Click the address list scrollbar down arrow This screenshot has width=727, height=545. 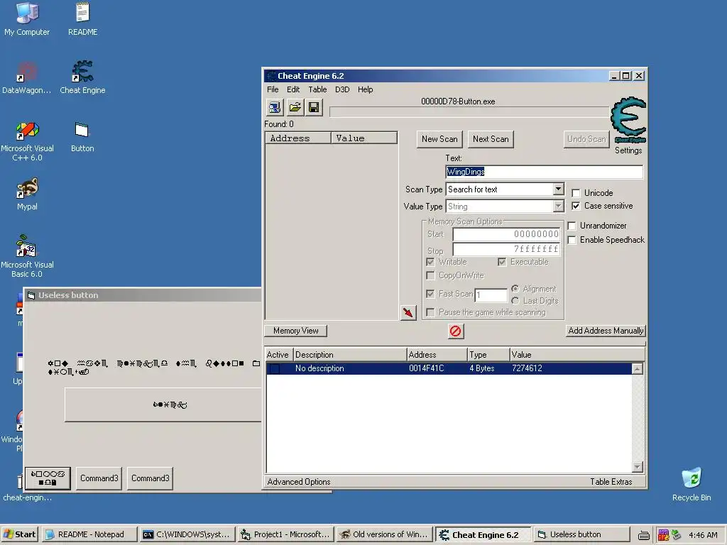[x=638, y=467]
